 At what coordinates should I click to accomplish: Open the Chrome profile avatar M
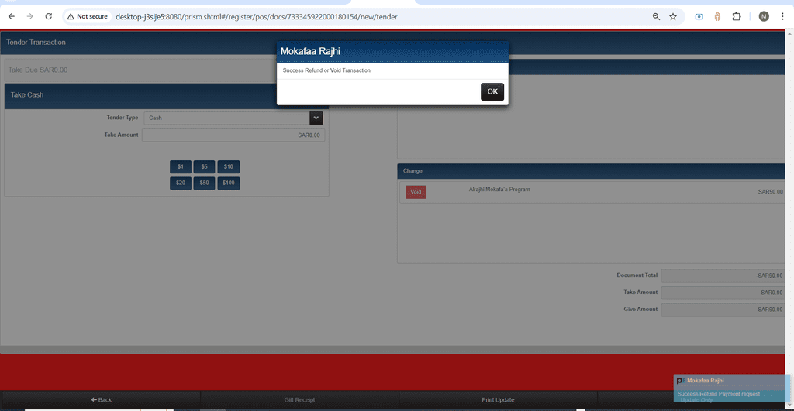(764, 17)
